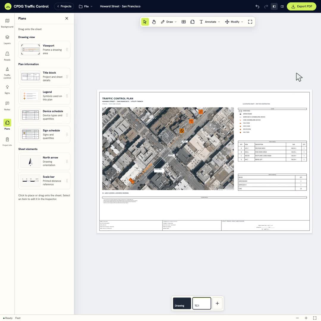Toggle the right inspector panel
The image size is (321, 321).
tap(282, 7)
